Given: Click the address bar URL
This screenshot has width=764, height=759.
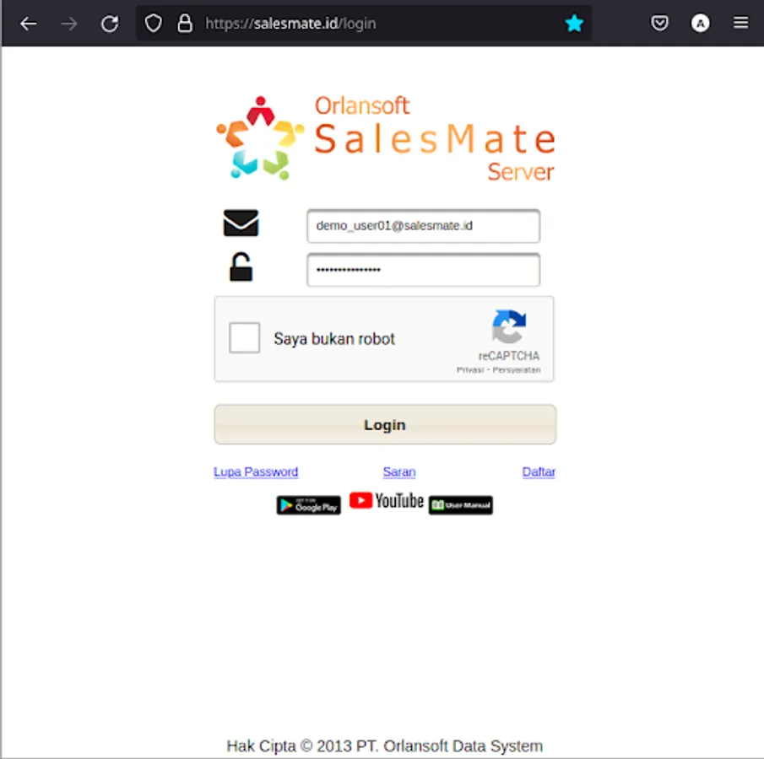Looking at the screenshot, I should pyautogui.click(x=290, y=24).
